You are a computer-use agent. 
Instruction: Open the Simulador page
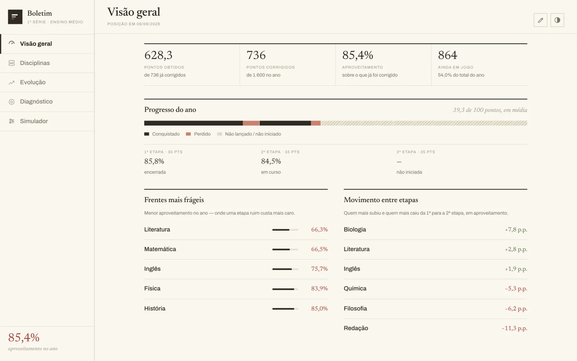47,121
